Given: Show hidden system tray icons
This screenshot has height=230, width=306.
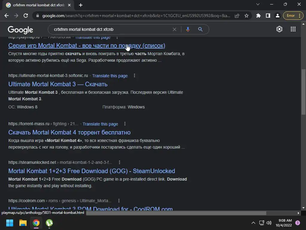Looking at the screenshot, I should click(253, 223).
